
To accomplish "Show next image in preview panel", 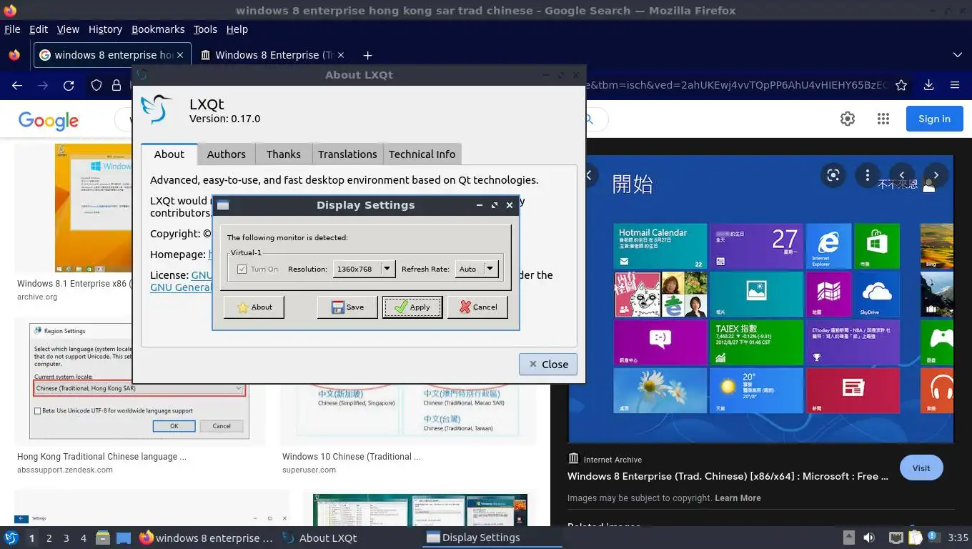I will click(x=936, y=175).
